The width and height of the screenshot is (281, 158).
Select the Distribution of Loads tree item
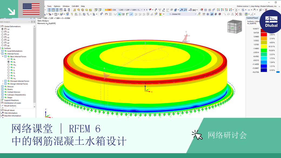(x=12, y=103)
